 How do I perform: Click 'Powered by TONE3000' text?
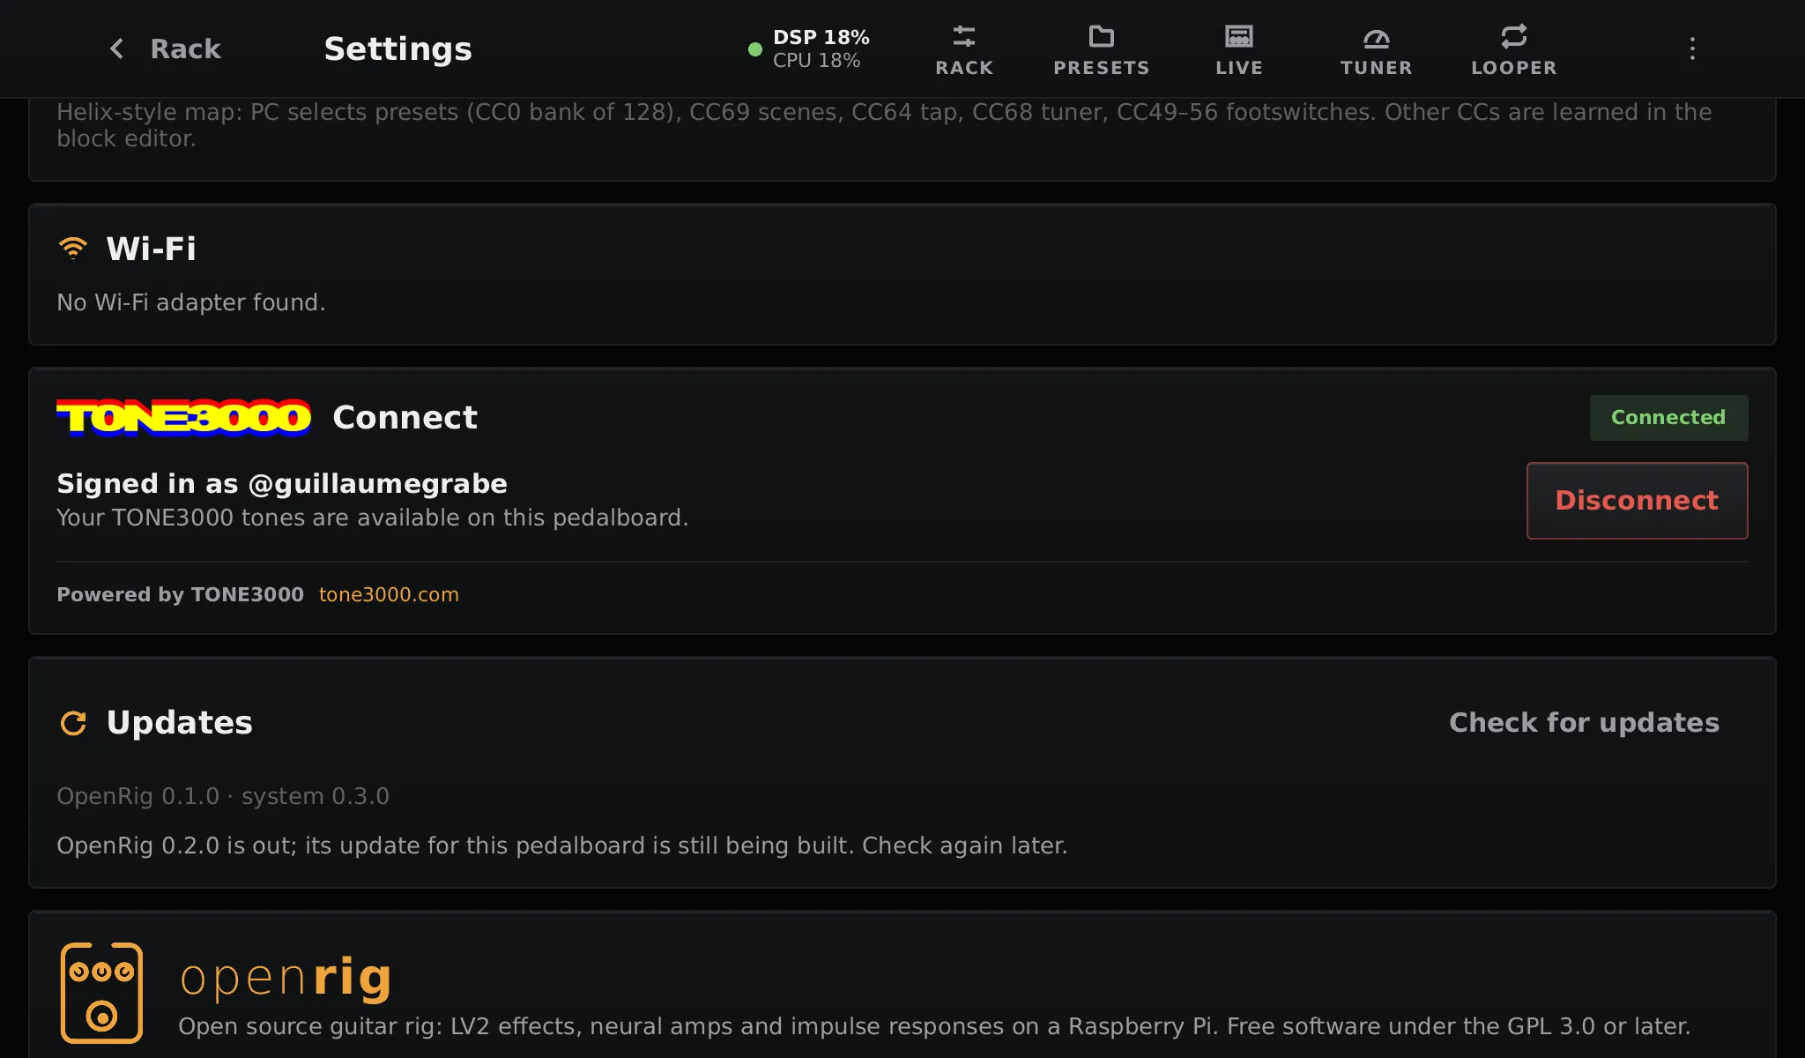click(180, 594)
